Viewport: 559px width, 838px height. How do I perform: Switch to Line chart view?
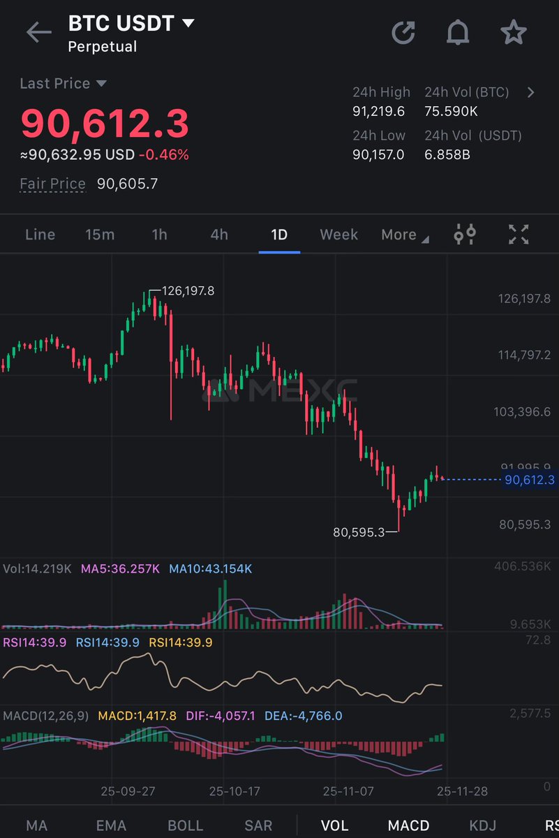click(x=40, y=235)
